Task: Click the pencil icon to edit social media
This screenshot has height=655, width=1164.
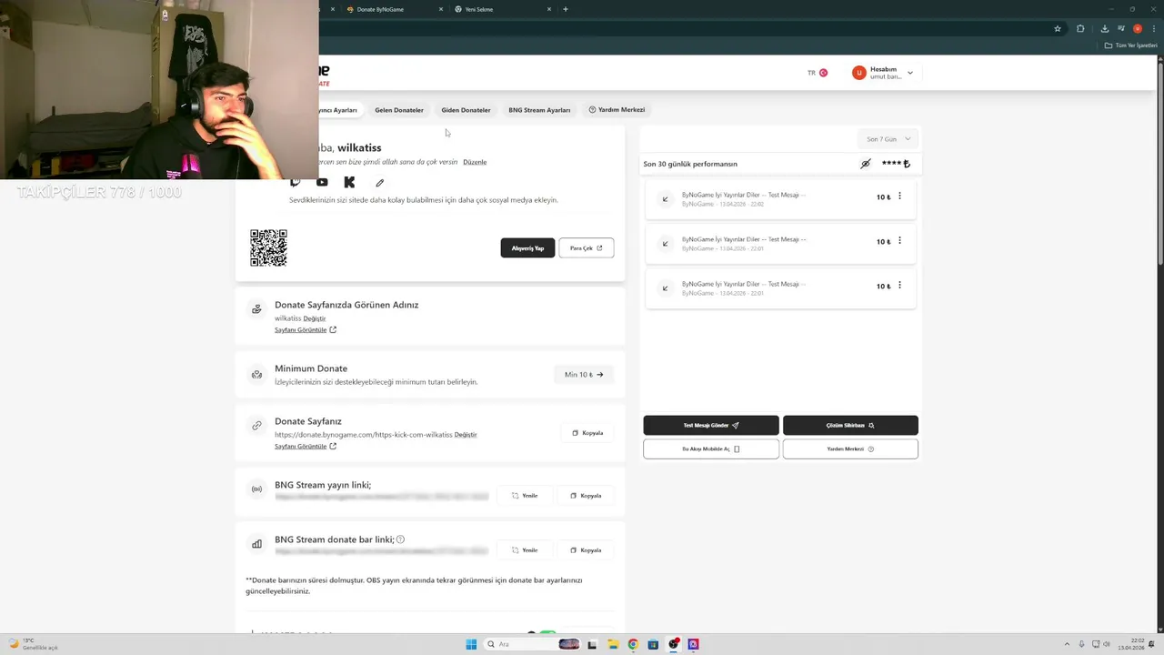Action: 379,183
